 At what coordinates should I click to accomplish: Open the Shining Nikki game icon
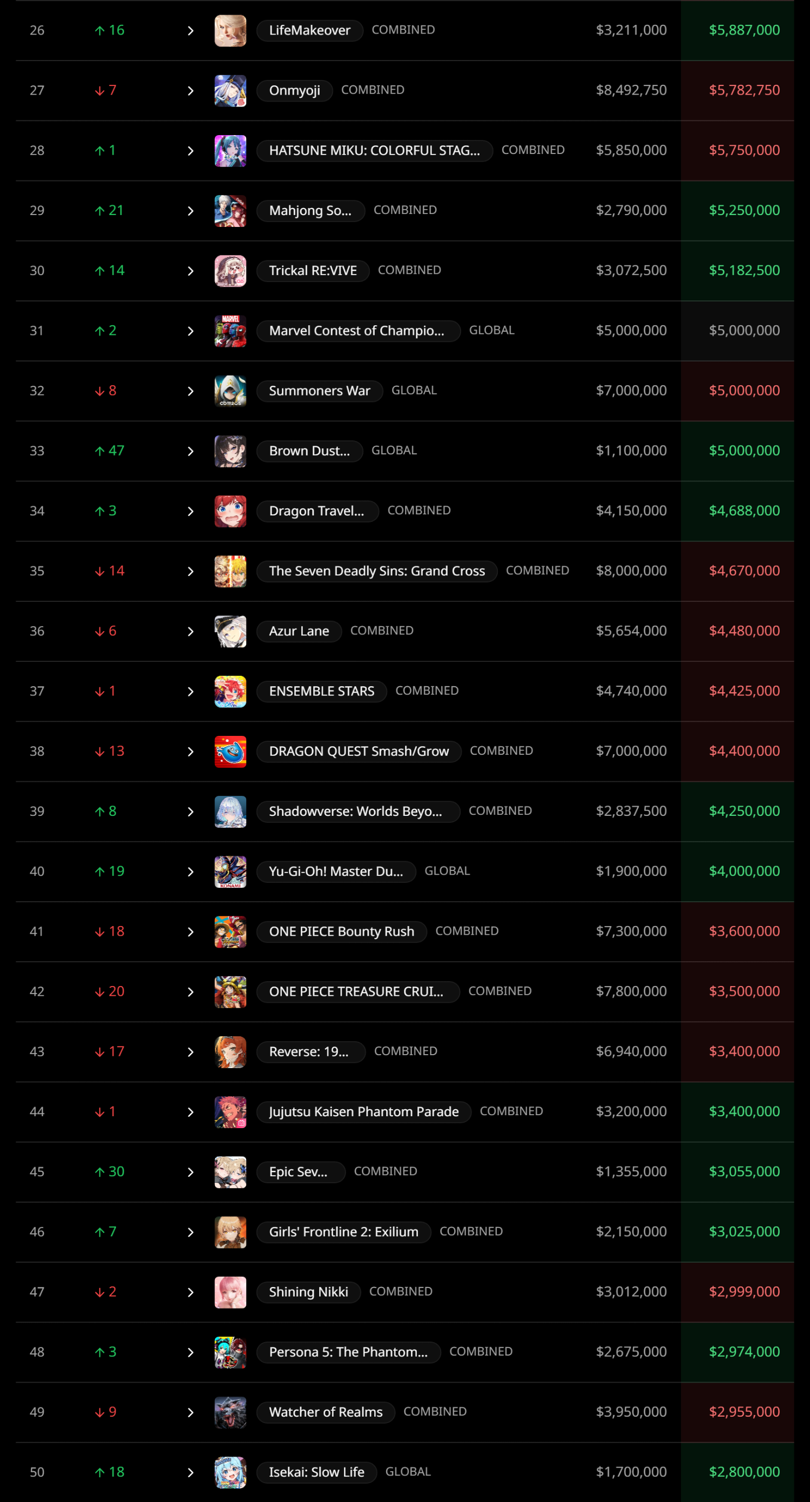click(230, 1291)
